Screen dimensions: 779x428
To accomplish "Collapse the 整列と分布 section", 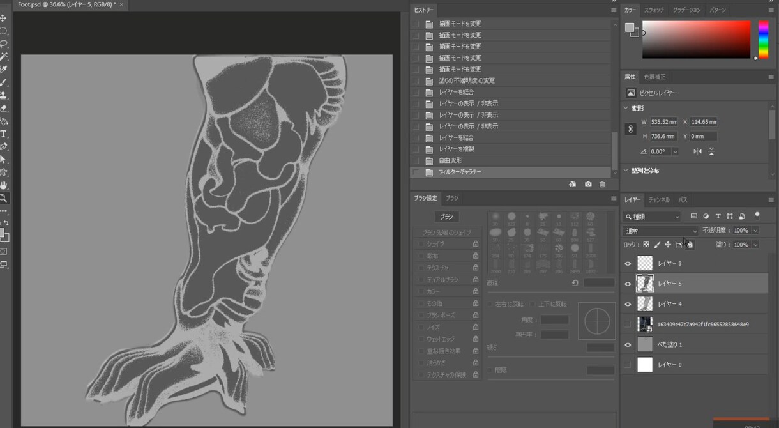I will click(626, 171).
